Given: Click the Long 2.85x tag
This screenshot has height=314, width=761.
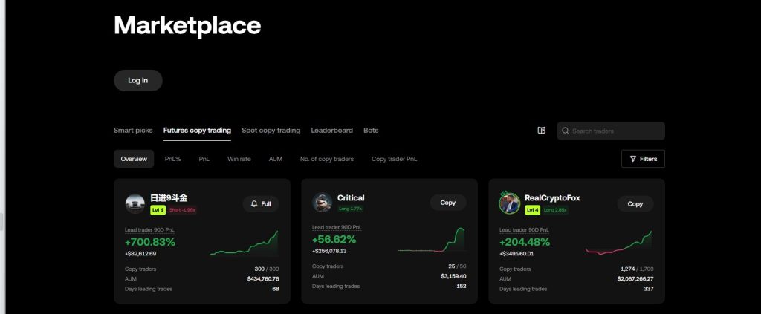Looking at the screenshot, I should tap(555, 210).
